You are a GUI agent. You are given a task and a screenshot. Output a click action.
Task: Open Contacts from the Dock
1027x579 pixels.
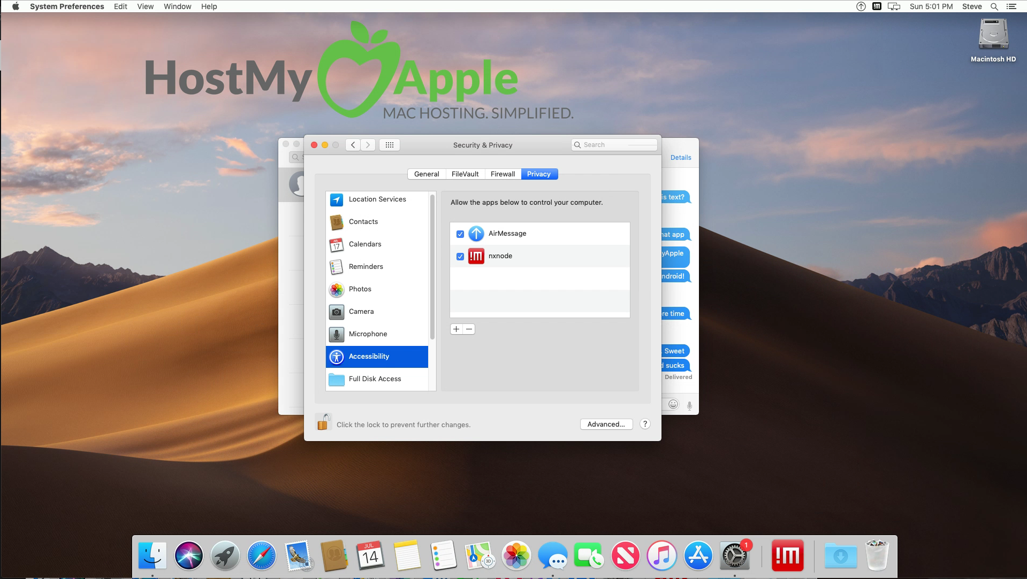[334, 556]
